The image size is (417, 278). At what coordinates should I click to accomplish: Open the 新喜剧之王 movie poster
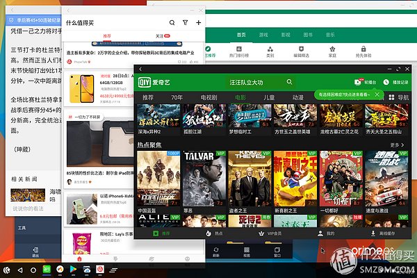point(295,179)
